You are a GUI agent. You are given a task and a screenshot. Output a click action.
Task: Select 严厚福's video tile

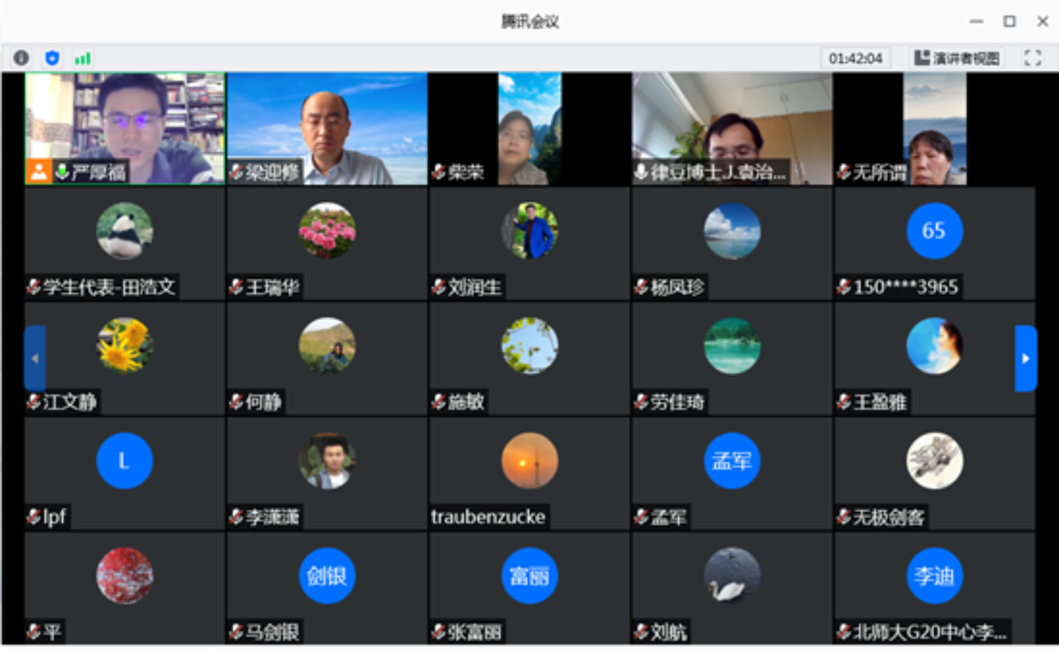125,128
